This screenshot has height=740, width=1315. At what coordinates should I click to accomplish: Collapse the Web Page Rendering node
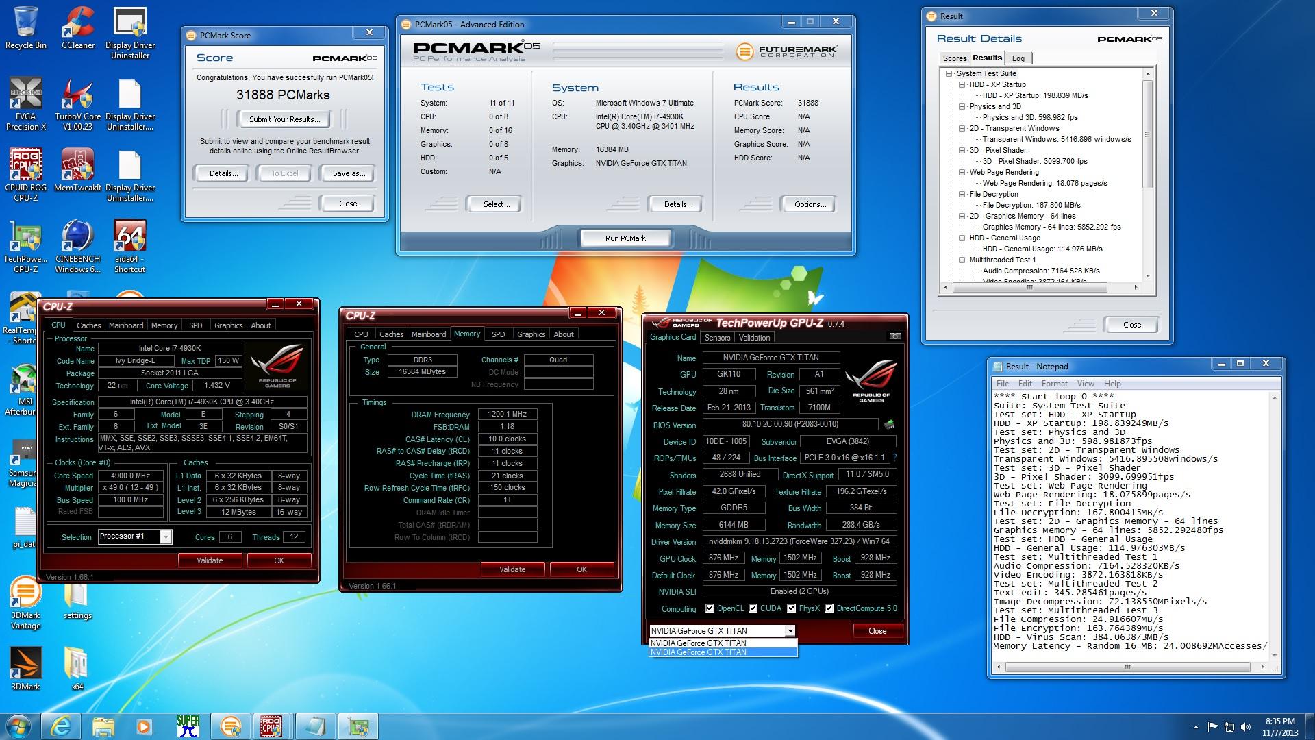pyautogui.click(x=962, y=172)
